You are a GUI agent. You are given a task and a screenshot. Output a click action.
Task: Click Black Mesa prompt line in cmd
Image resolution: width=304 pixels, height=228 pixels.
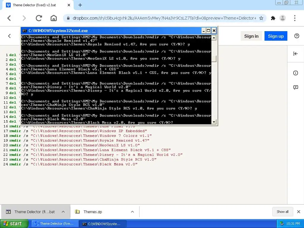pos(97,123)
